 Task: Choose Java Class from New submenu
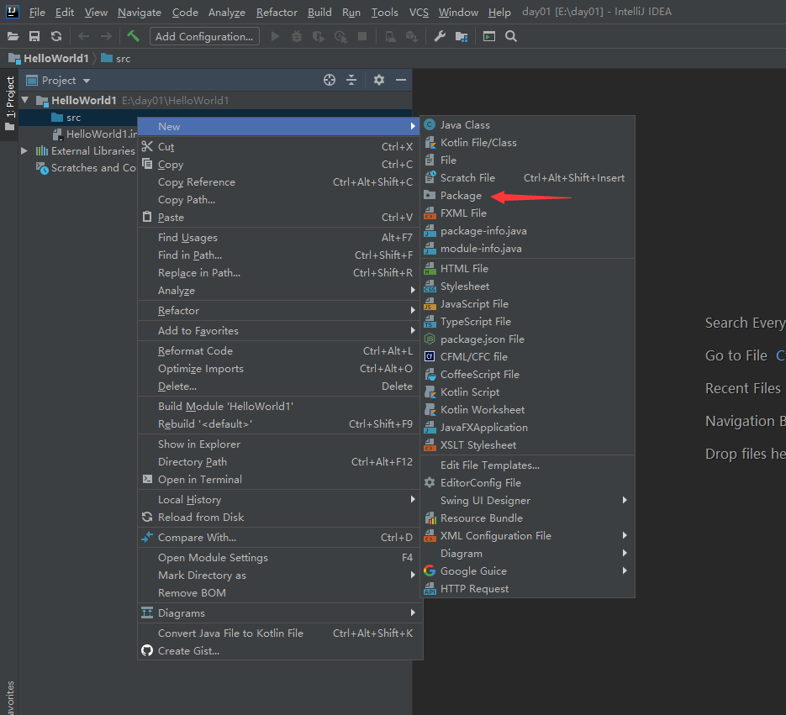point(527,124)
